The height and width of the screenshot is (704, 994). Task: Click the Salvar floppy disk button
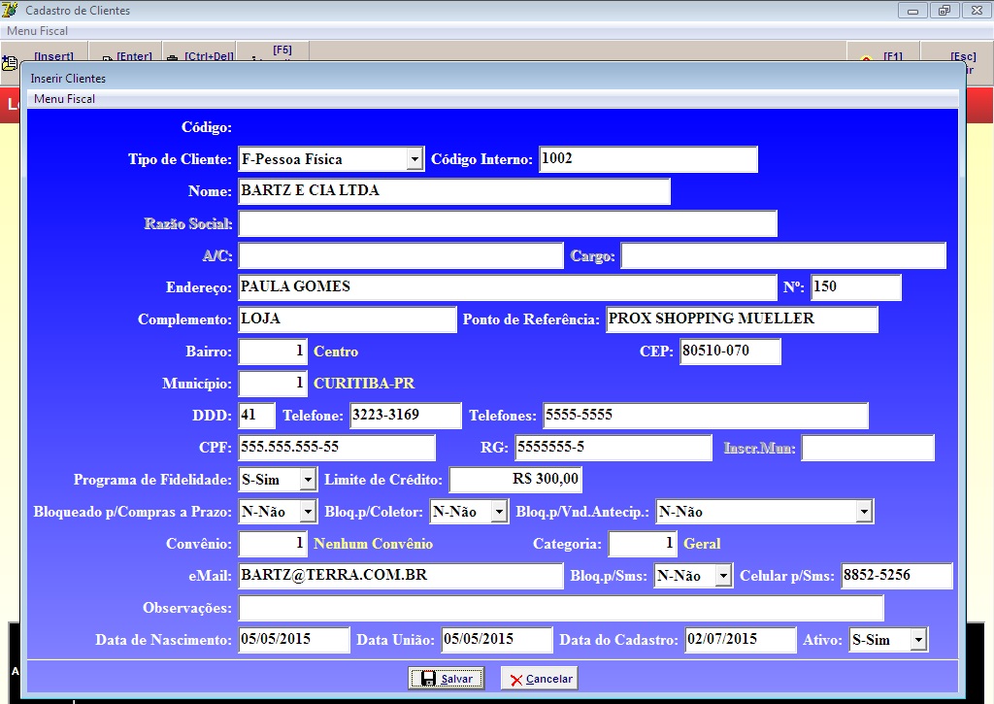click(447, 679)
